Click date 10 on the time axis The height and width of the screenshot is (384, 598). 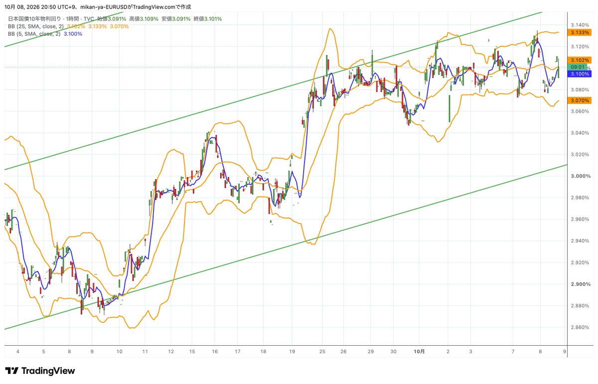click(x=119, y=352)
